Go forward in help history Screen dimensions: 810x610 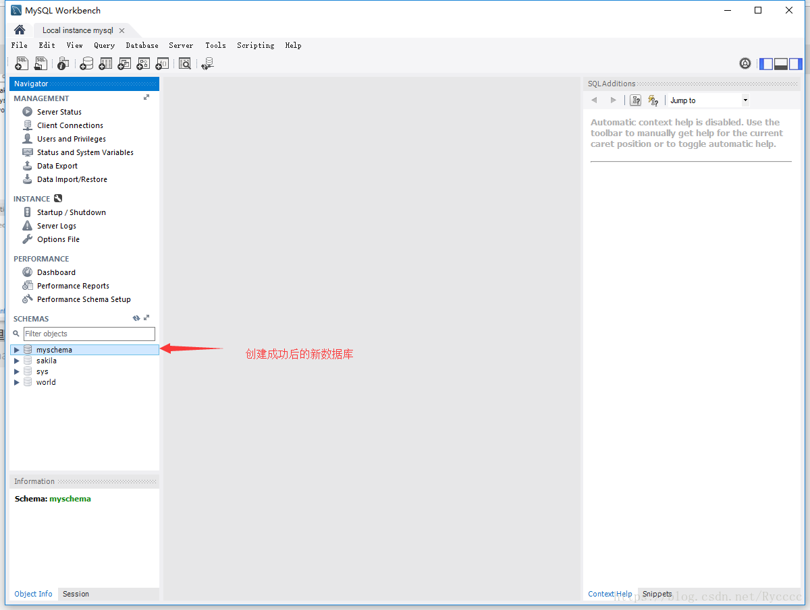coord(613,100)
